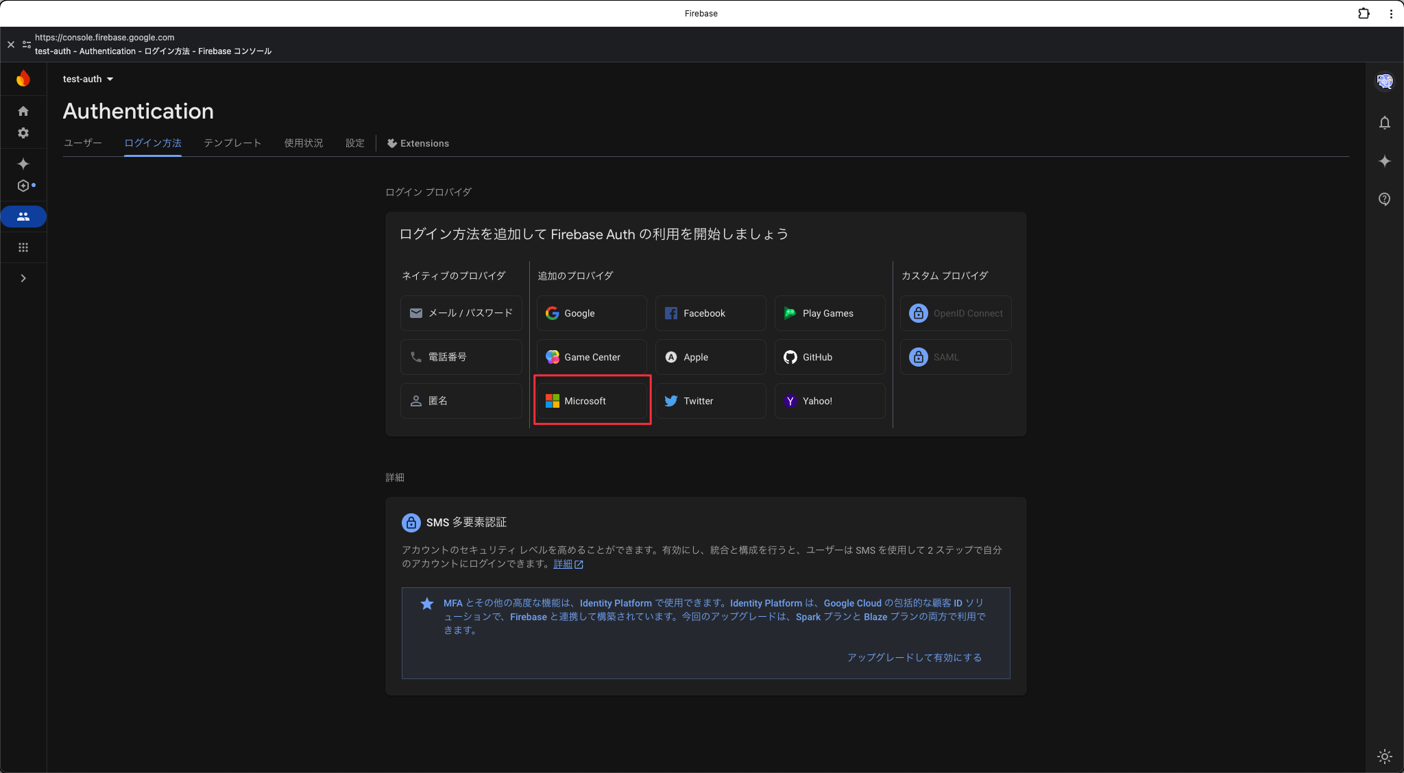Screen dimensions: 1404x773
Task: Expand the test-auth project dropdown
Action: click(x=88, y=79)
